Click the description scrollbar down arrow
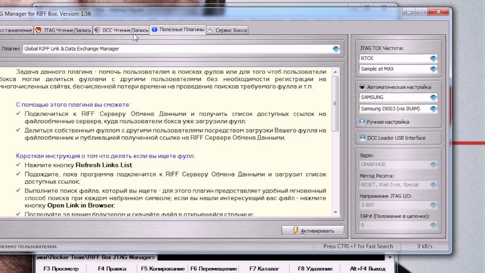This screenshot has width=485, height=273. (335, 213)
